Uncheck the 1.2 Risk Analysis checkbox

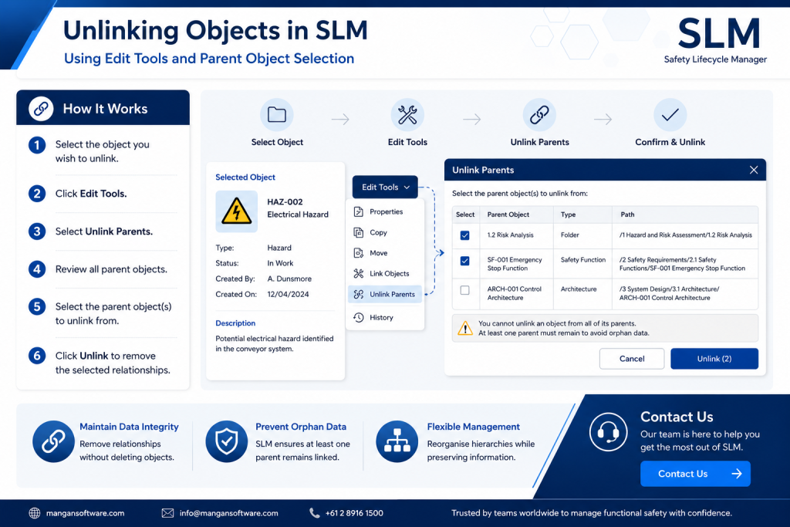click(x=464, y=235)
